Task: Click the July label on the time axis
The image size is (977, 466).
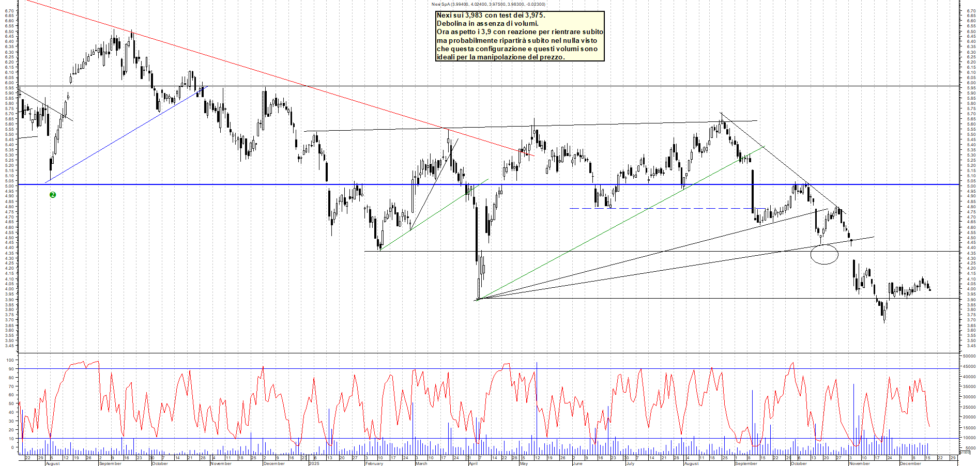Action: pos(630,463)
